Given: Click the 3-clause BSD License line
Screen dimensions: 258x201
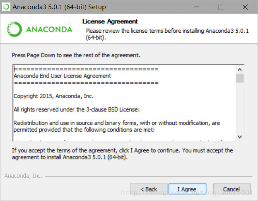Looking at the screenshot, I should coord(77,110).
